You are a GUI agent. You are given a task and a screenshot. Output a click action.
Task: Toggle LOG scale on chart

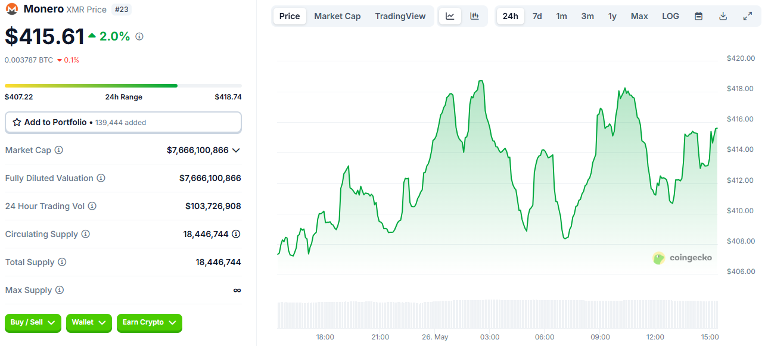coord(670,16)
